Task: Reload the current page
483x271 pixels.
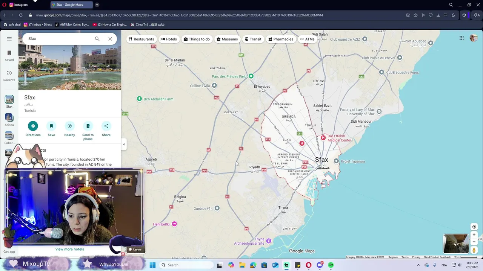Action: [21, 15]
